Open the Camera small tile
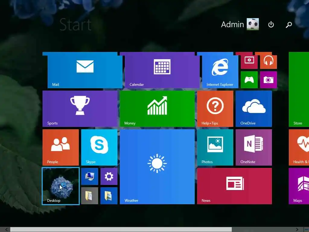The height and width of the screenshot is (232, 309). click(x=268, y=80)
